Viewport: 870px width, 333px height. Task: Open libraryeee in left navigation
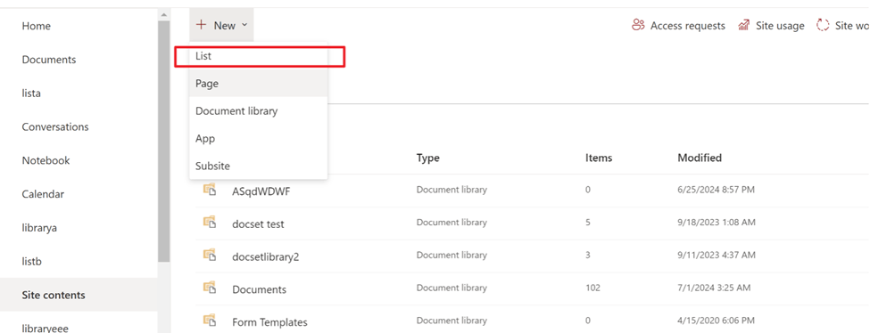tap(45, 328)
